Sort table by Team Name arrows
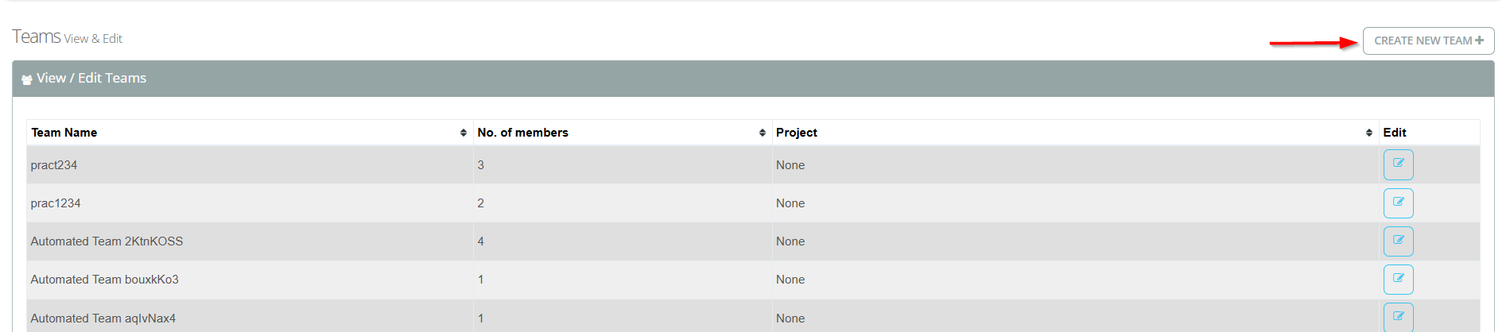 [x=464, y=133]
